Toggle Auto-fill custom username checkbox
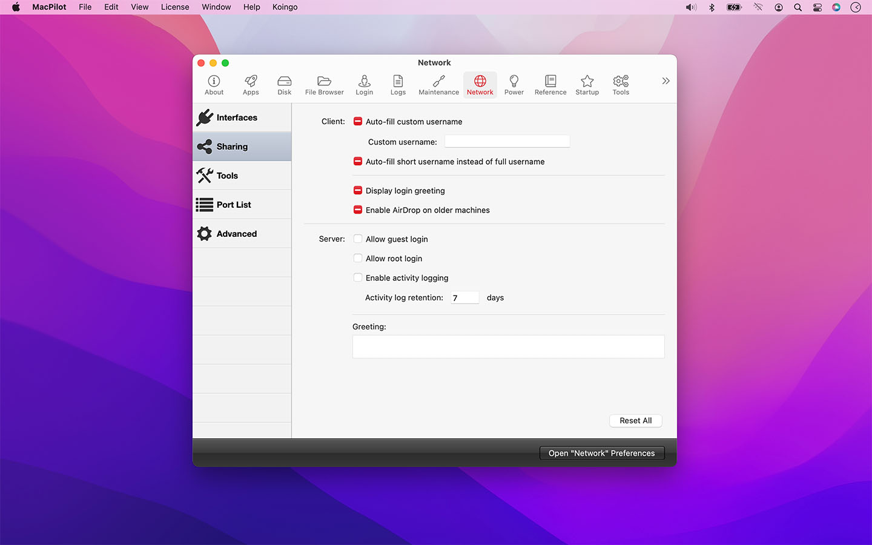 click(x=358, y=122)
